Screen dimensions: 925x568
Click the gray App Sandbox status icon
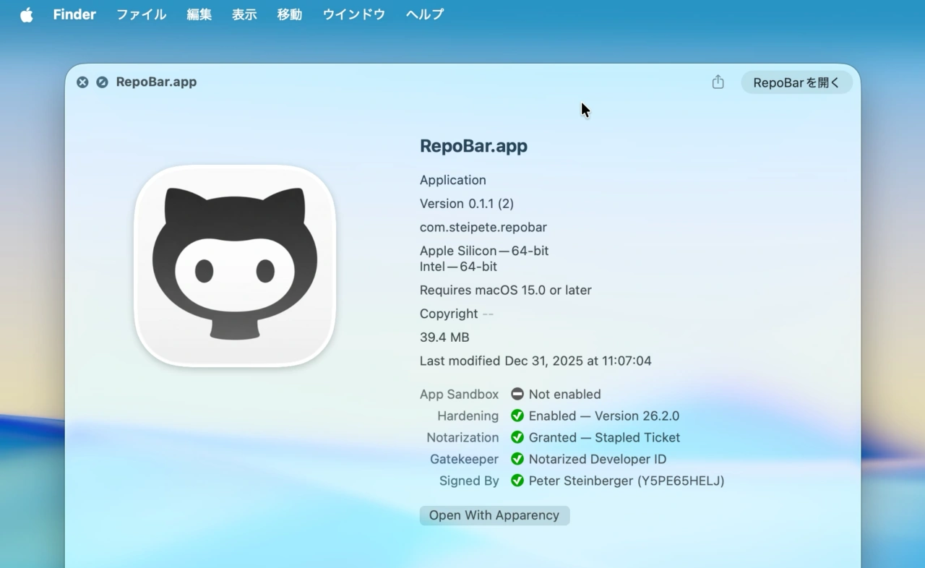517,395
